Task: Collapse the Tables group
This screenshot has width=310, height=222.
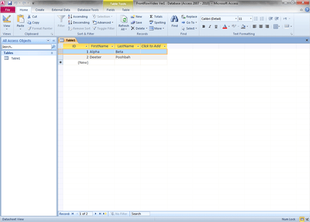Action: [x=52, y=53]
